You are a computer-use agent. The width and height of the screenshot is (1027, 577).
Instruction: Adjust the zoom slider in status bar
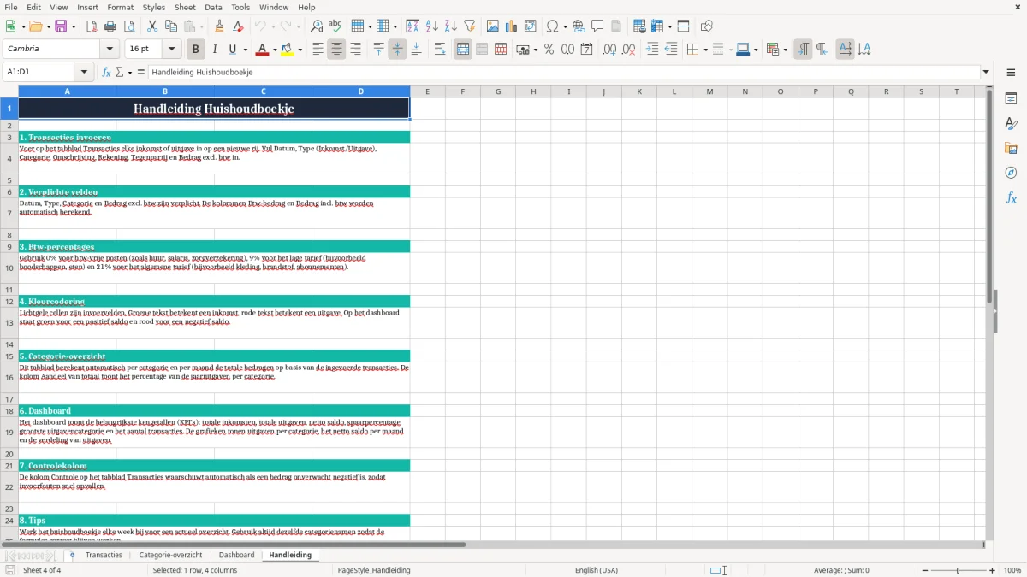[959, 570]
